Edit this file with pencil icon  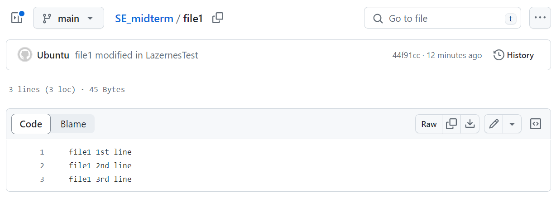[494, 124]
